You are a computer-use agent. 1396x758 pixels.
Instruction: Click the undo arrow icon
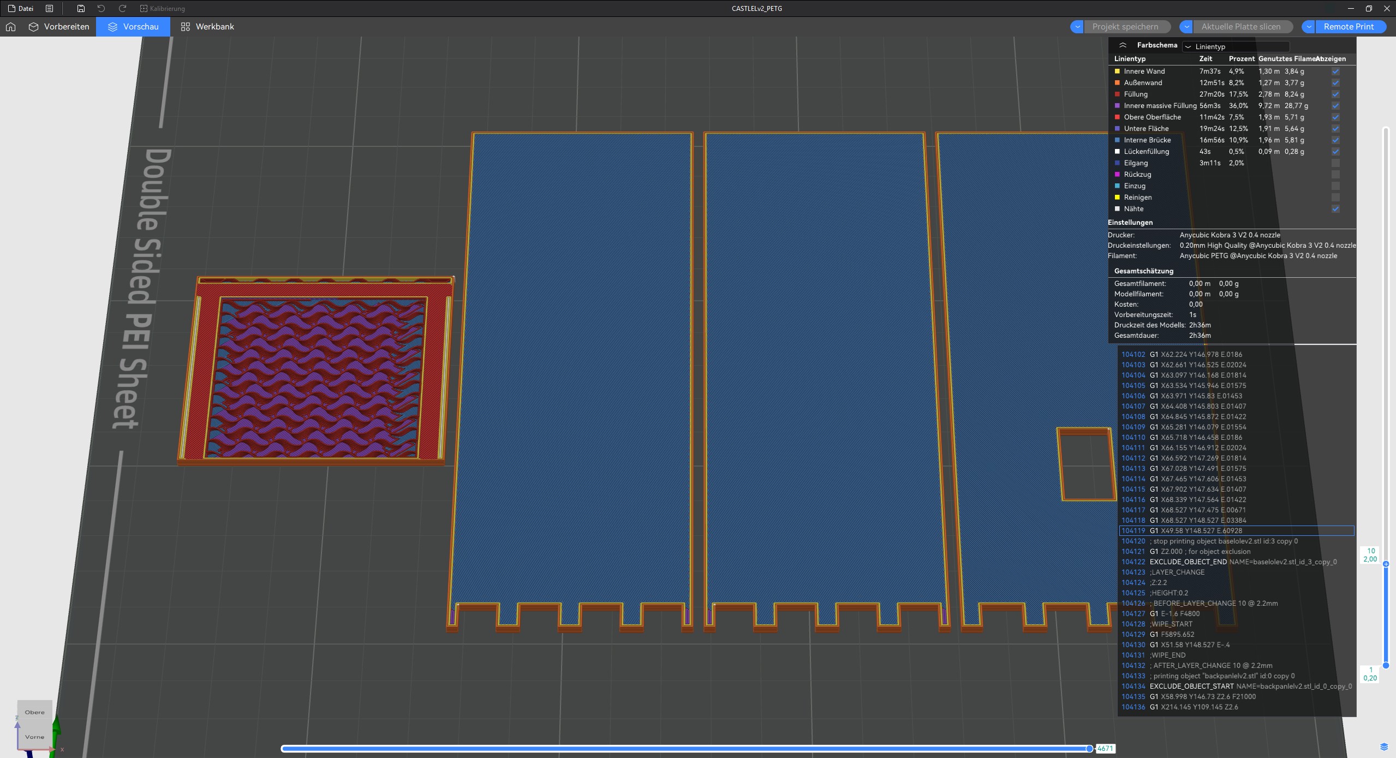coord(101,9)
